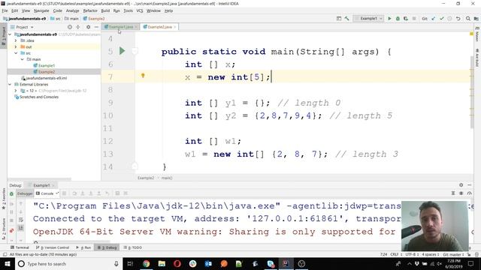Viewport: 481px width, 270px height.
Task: Open the TODO tool window
Action: [133, 247]
